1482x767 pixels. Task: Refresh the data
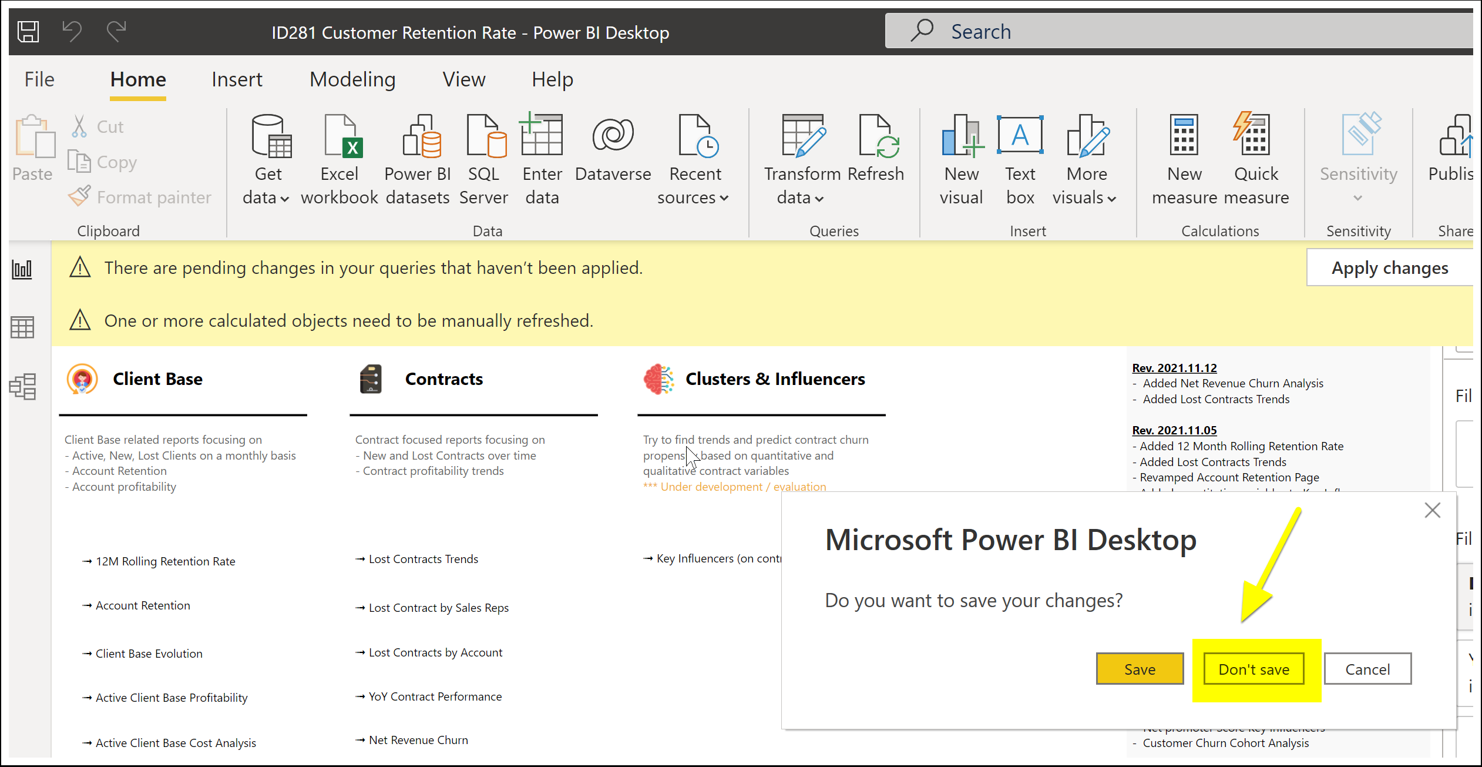[876, 149]
